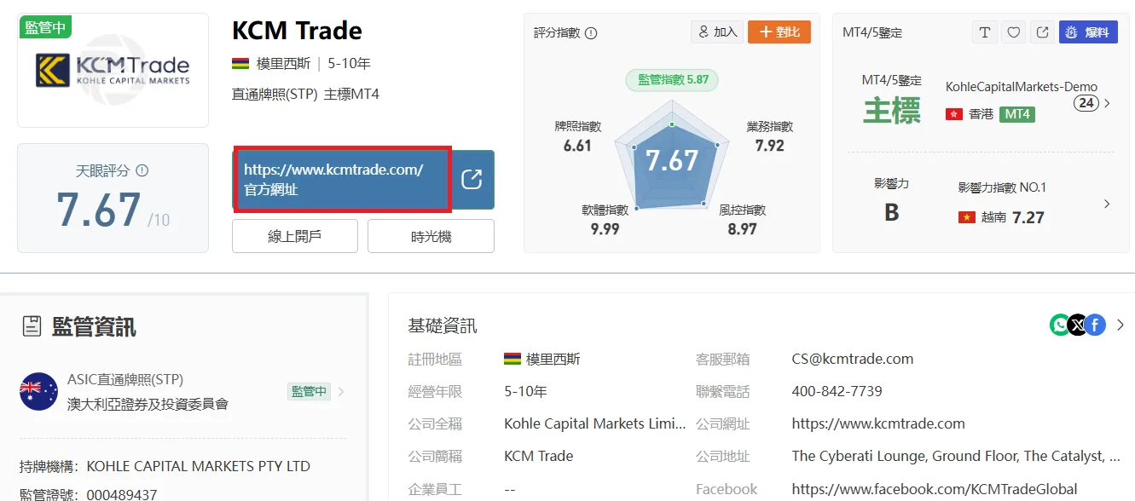Click the 軟體指數 9.99 value
The width and height of the screenshot is (1135, 501).
[605, 229]
